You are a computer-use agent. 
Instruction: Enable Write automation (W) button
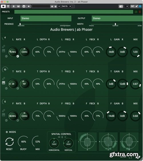pyautogui.click(x=18, y=6)
